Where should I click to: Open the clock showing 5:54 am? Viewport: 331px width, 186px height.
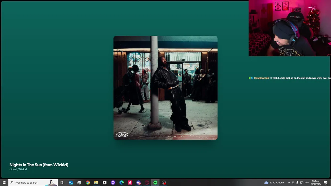pyautogui.click(x=316, y=183)
